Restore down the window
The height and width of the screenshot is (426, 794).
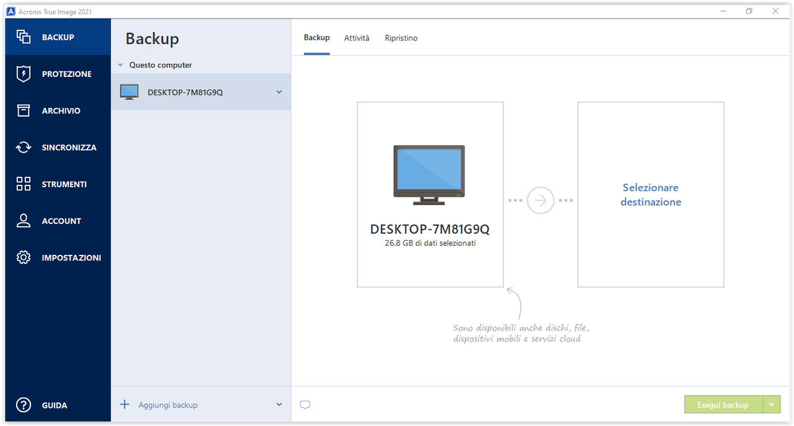pyautogui.click(x=749, y=11)
